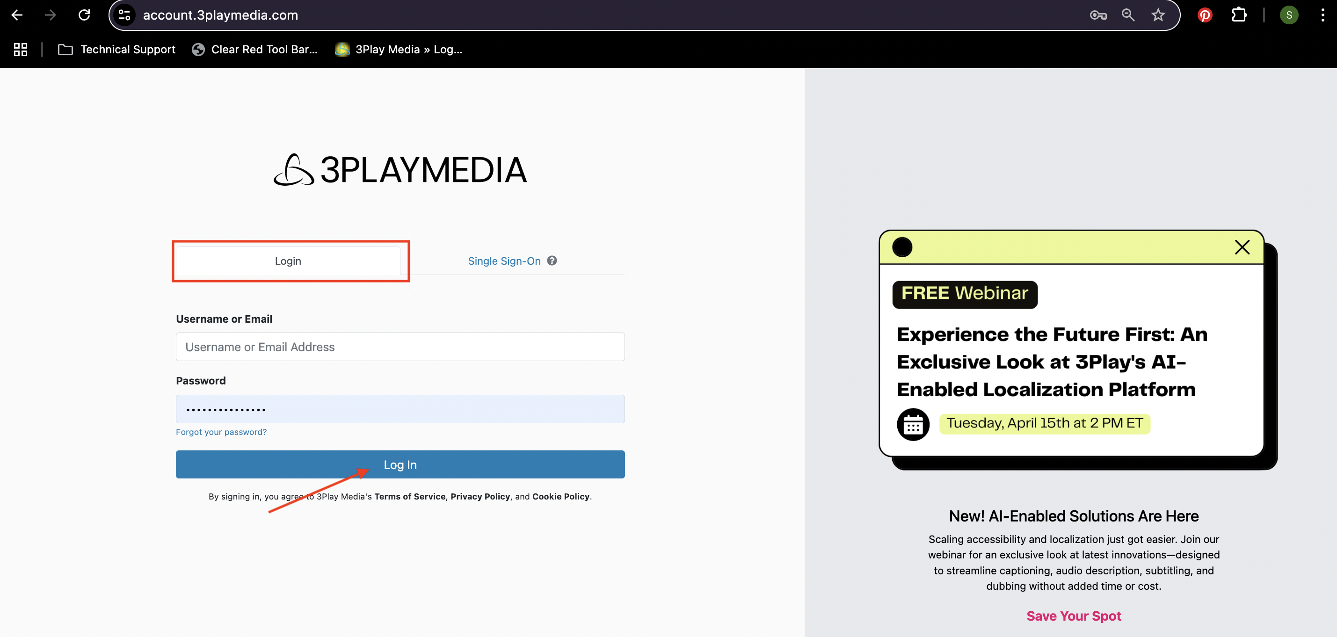Open the Forgot your password link

221,432
